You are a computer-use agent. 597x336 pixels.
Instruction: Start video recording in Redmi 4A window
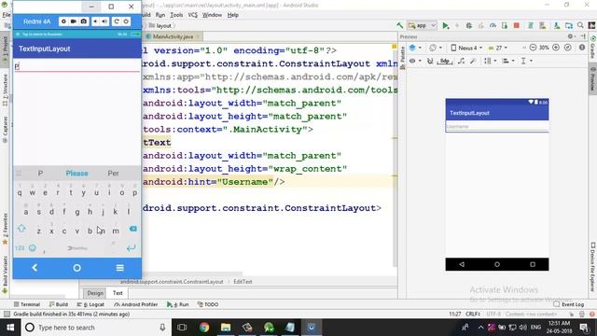pos(74,21)
